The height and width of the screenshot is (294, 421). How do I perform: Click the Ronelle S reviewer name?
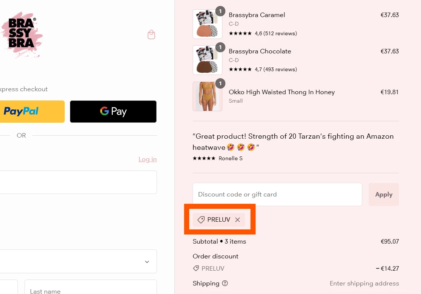231,158
